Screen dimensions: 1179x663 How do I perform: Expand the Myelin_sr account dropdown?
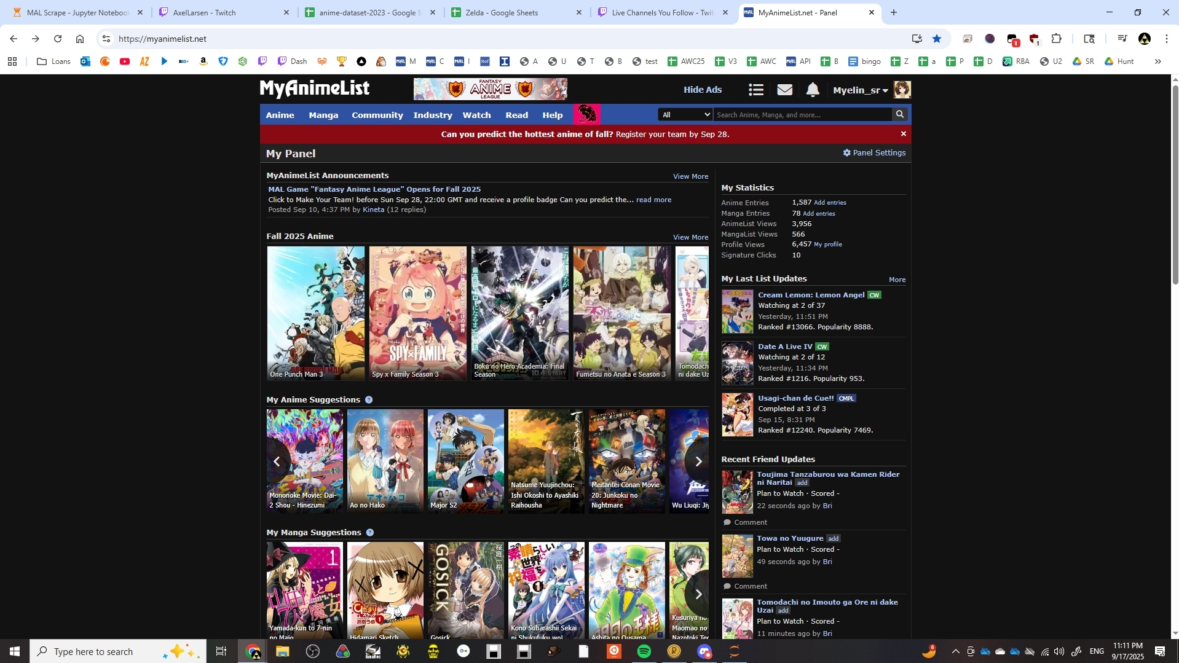pos(861,90)
